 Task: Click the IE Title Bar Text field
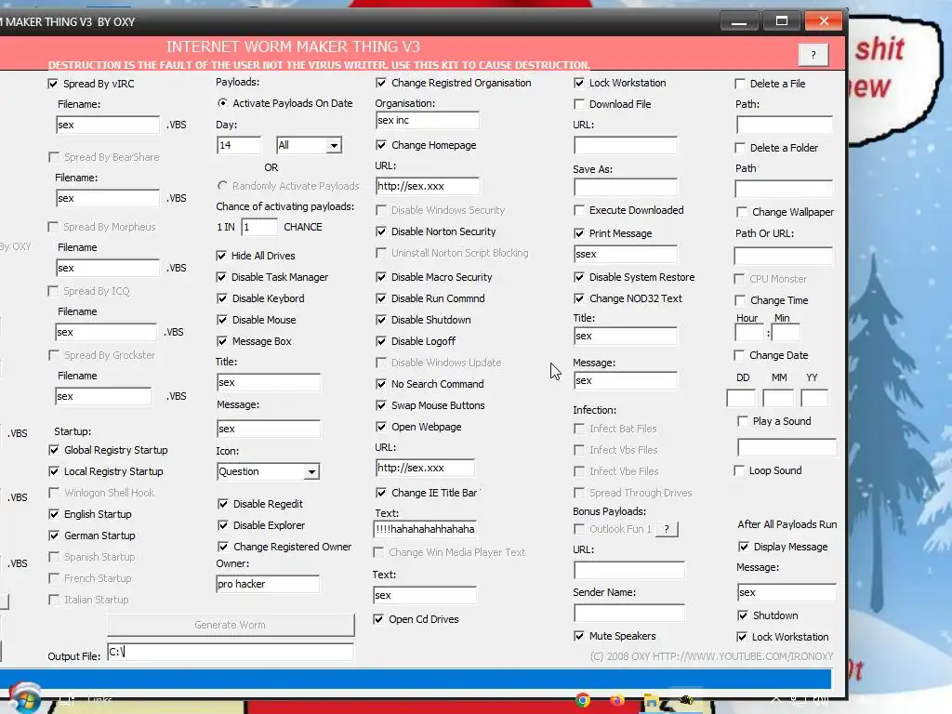coord(425,529)
